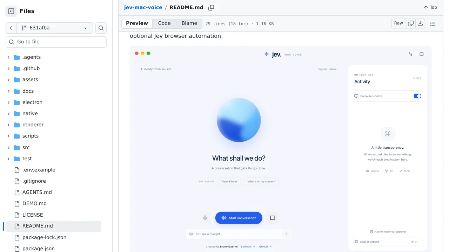Download the raw README file
The image size is (449, 252).
point(420,23)
